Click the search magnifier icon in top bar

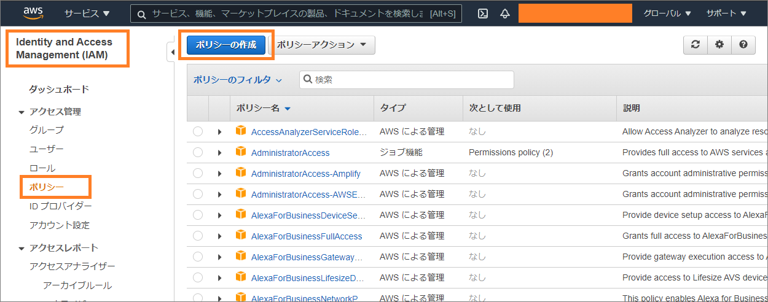point(142,14)
